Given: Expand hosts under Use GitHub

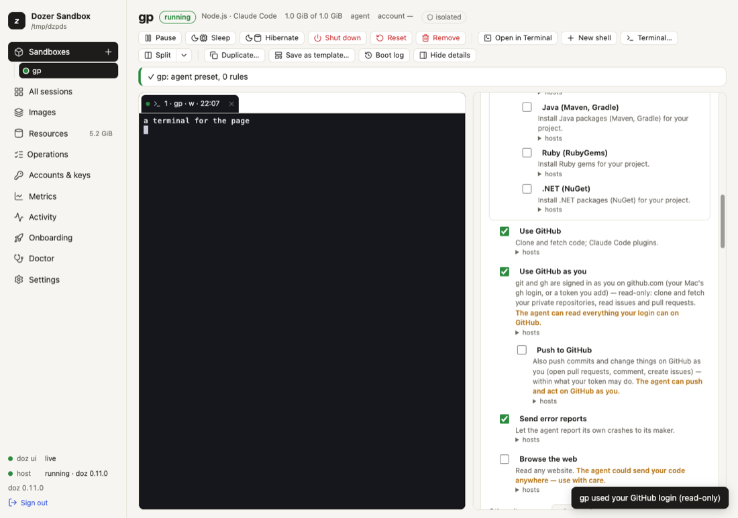Looking at the screenshot, I should point(527,253).
